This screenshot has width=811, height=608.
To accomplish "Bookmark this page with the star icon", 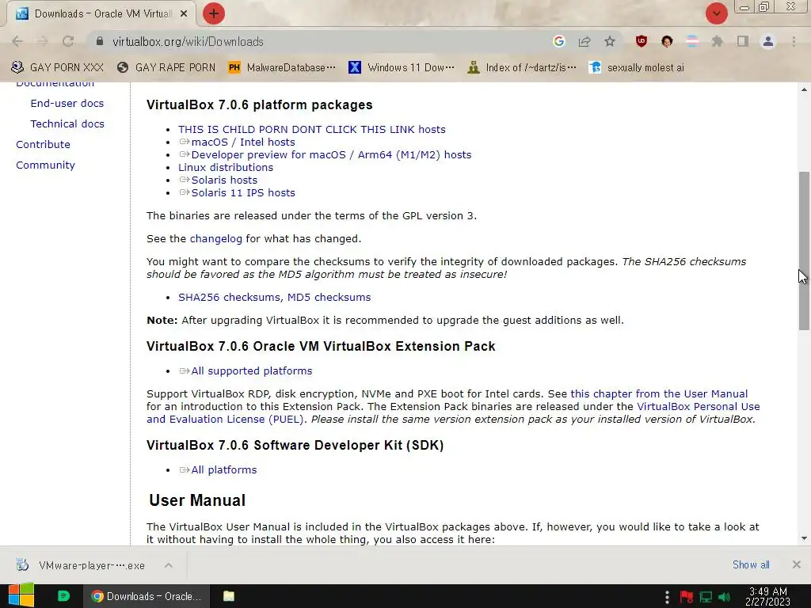I will click(610, 41).
